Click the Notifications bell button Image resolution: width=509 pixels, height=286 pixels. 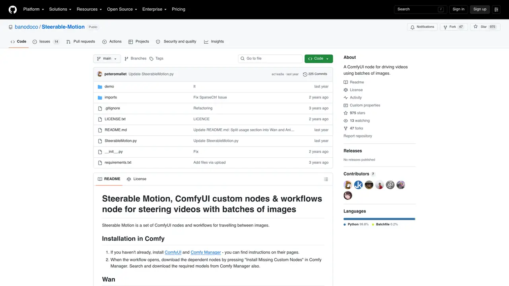(x=422, y=27)
